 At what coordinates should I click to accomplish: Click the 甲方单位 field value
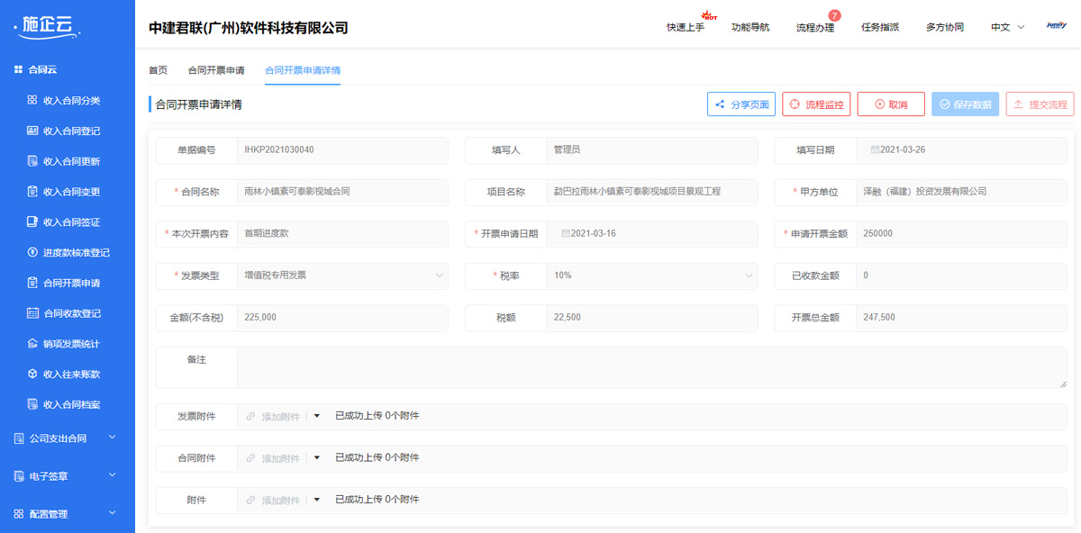click(924, 192)
